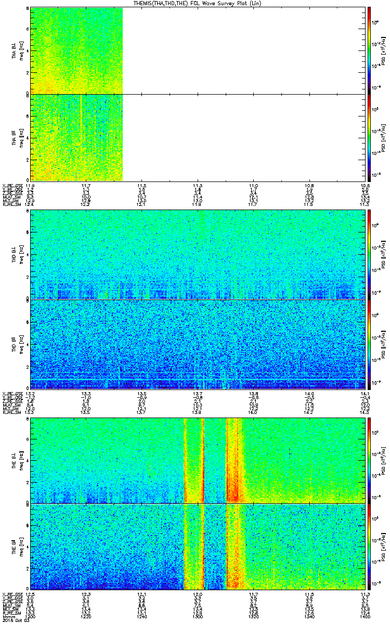Click the THD B-perpendicular color bar
The image size is (390, 624).
(x=369, y=254)
